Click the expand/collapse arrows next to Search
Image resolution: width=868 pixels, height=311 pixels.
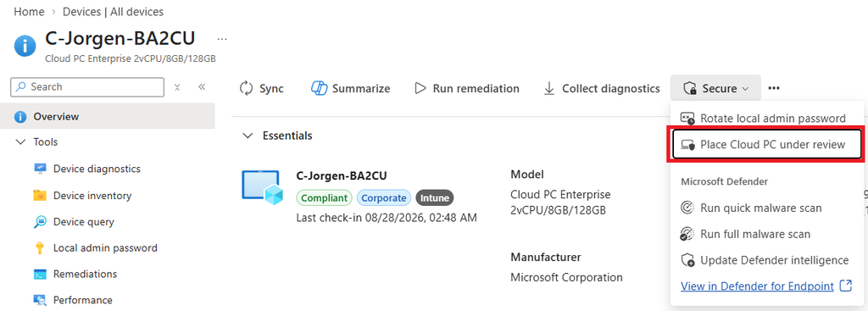[177, 87]
